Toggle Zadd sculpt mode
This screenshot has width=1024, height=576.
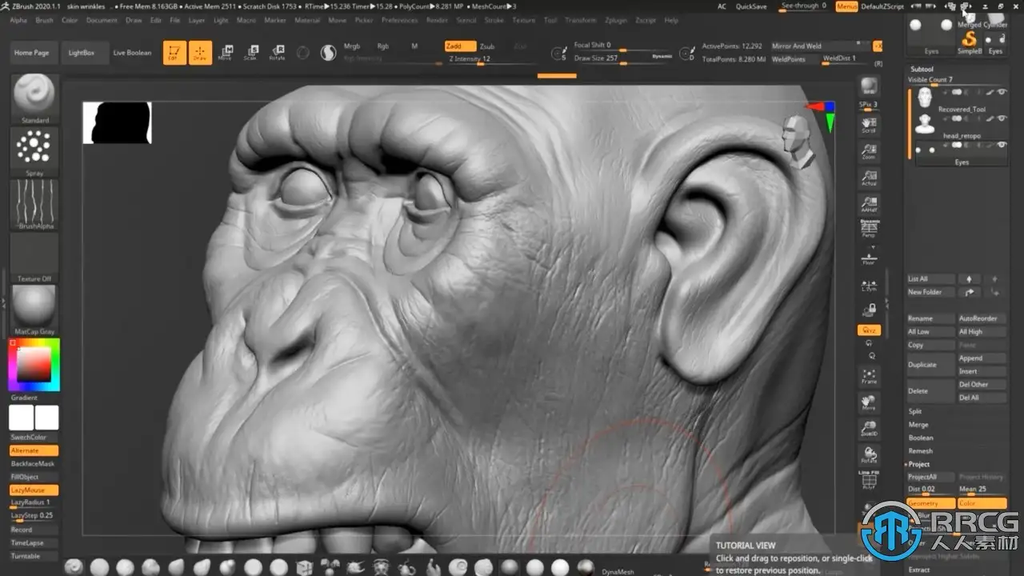click(x=460, y=46)
